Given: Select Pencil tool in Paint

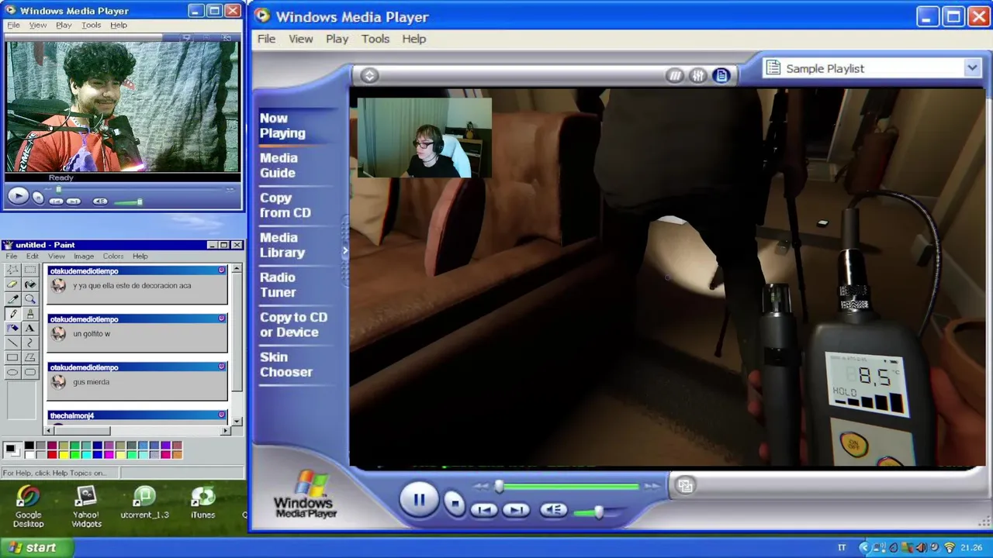Looking at the screenshot, I should pyautogui.click(x=12, y=314).
